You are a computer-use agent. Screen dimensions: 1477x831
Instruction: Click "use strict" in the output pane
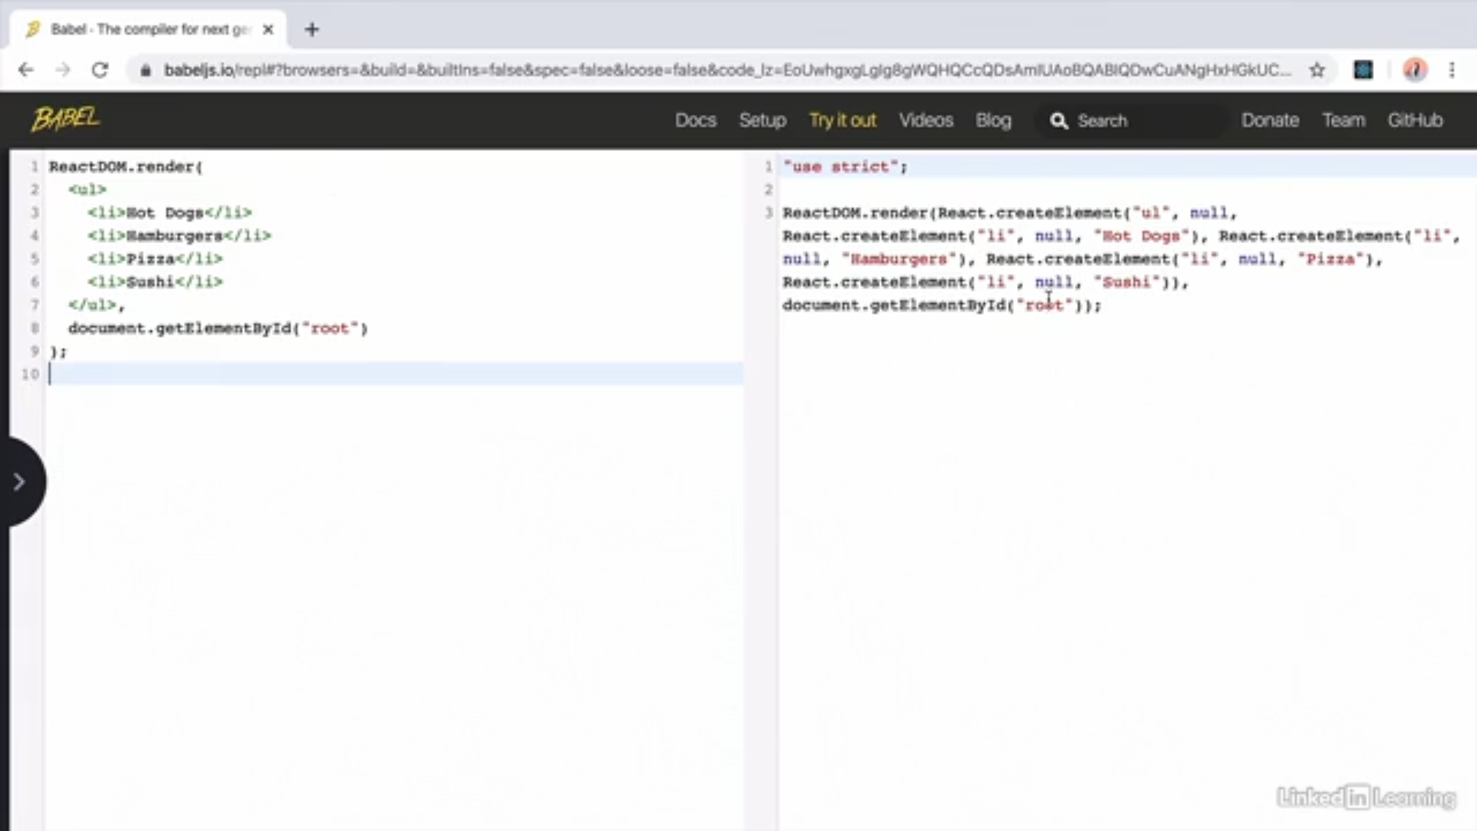pos(840,166)
